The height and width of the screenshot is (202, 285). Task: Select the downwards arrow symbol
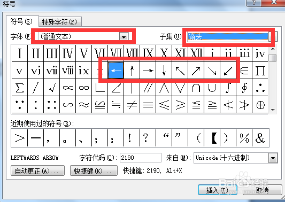click(x=164, y=71)
